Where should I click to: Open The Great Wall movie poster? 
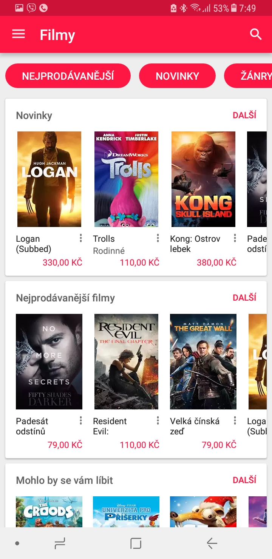tap(203, 361)
